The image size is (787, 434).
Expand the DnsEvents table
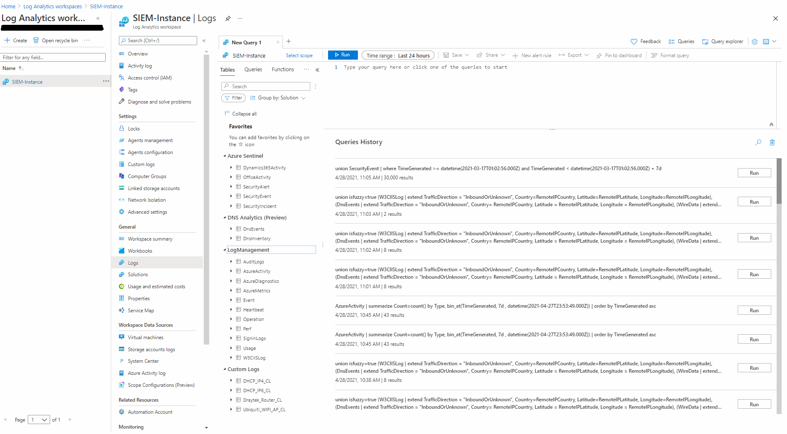(231, 229)
